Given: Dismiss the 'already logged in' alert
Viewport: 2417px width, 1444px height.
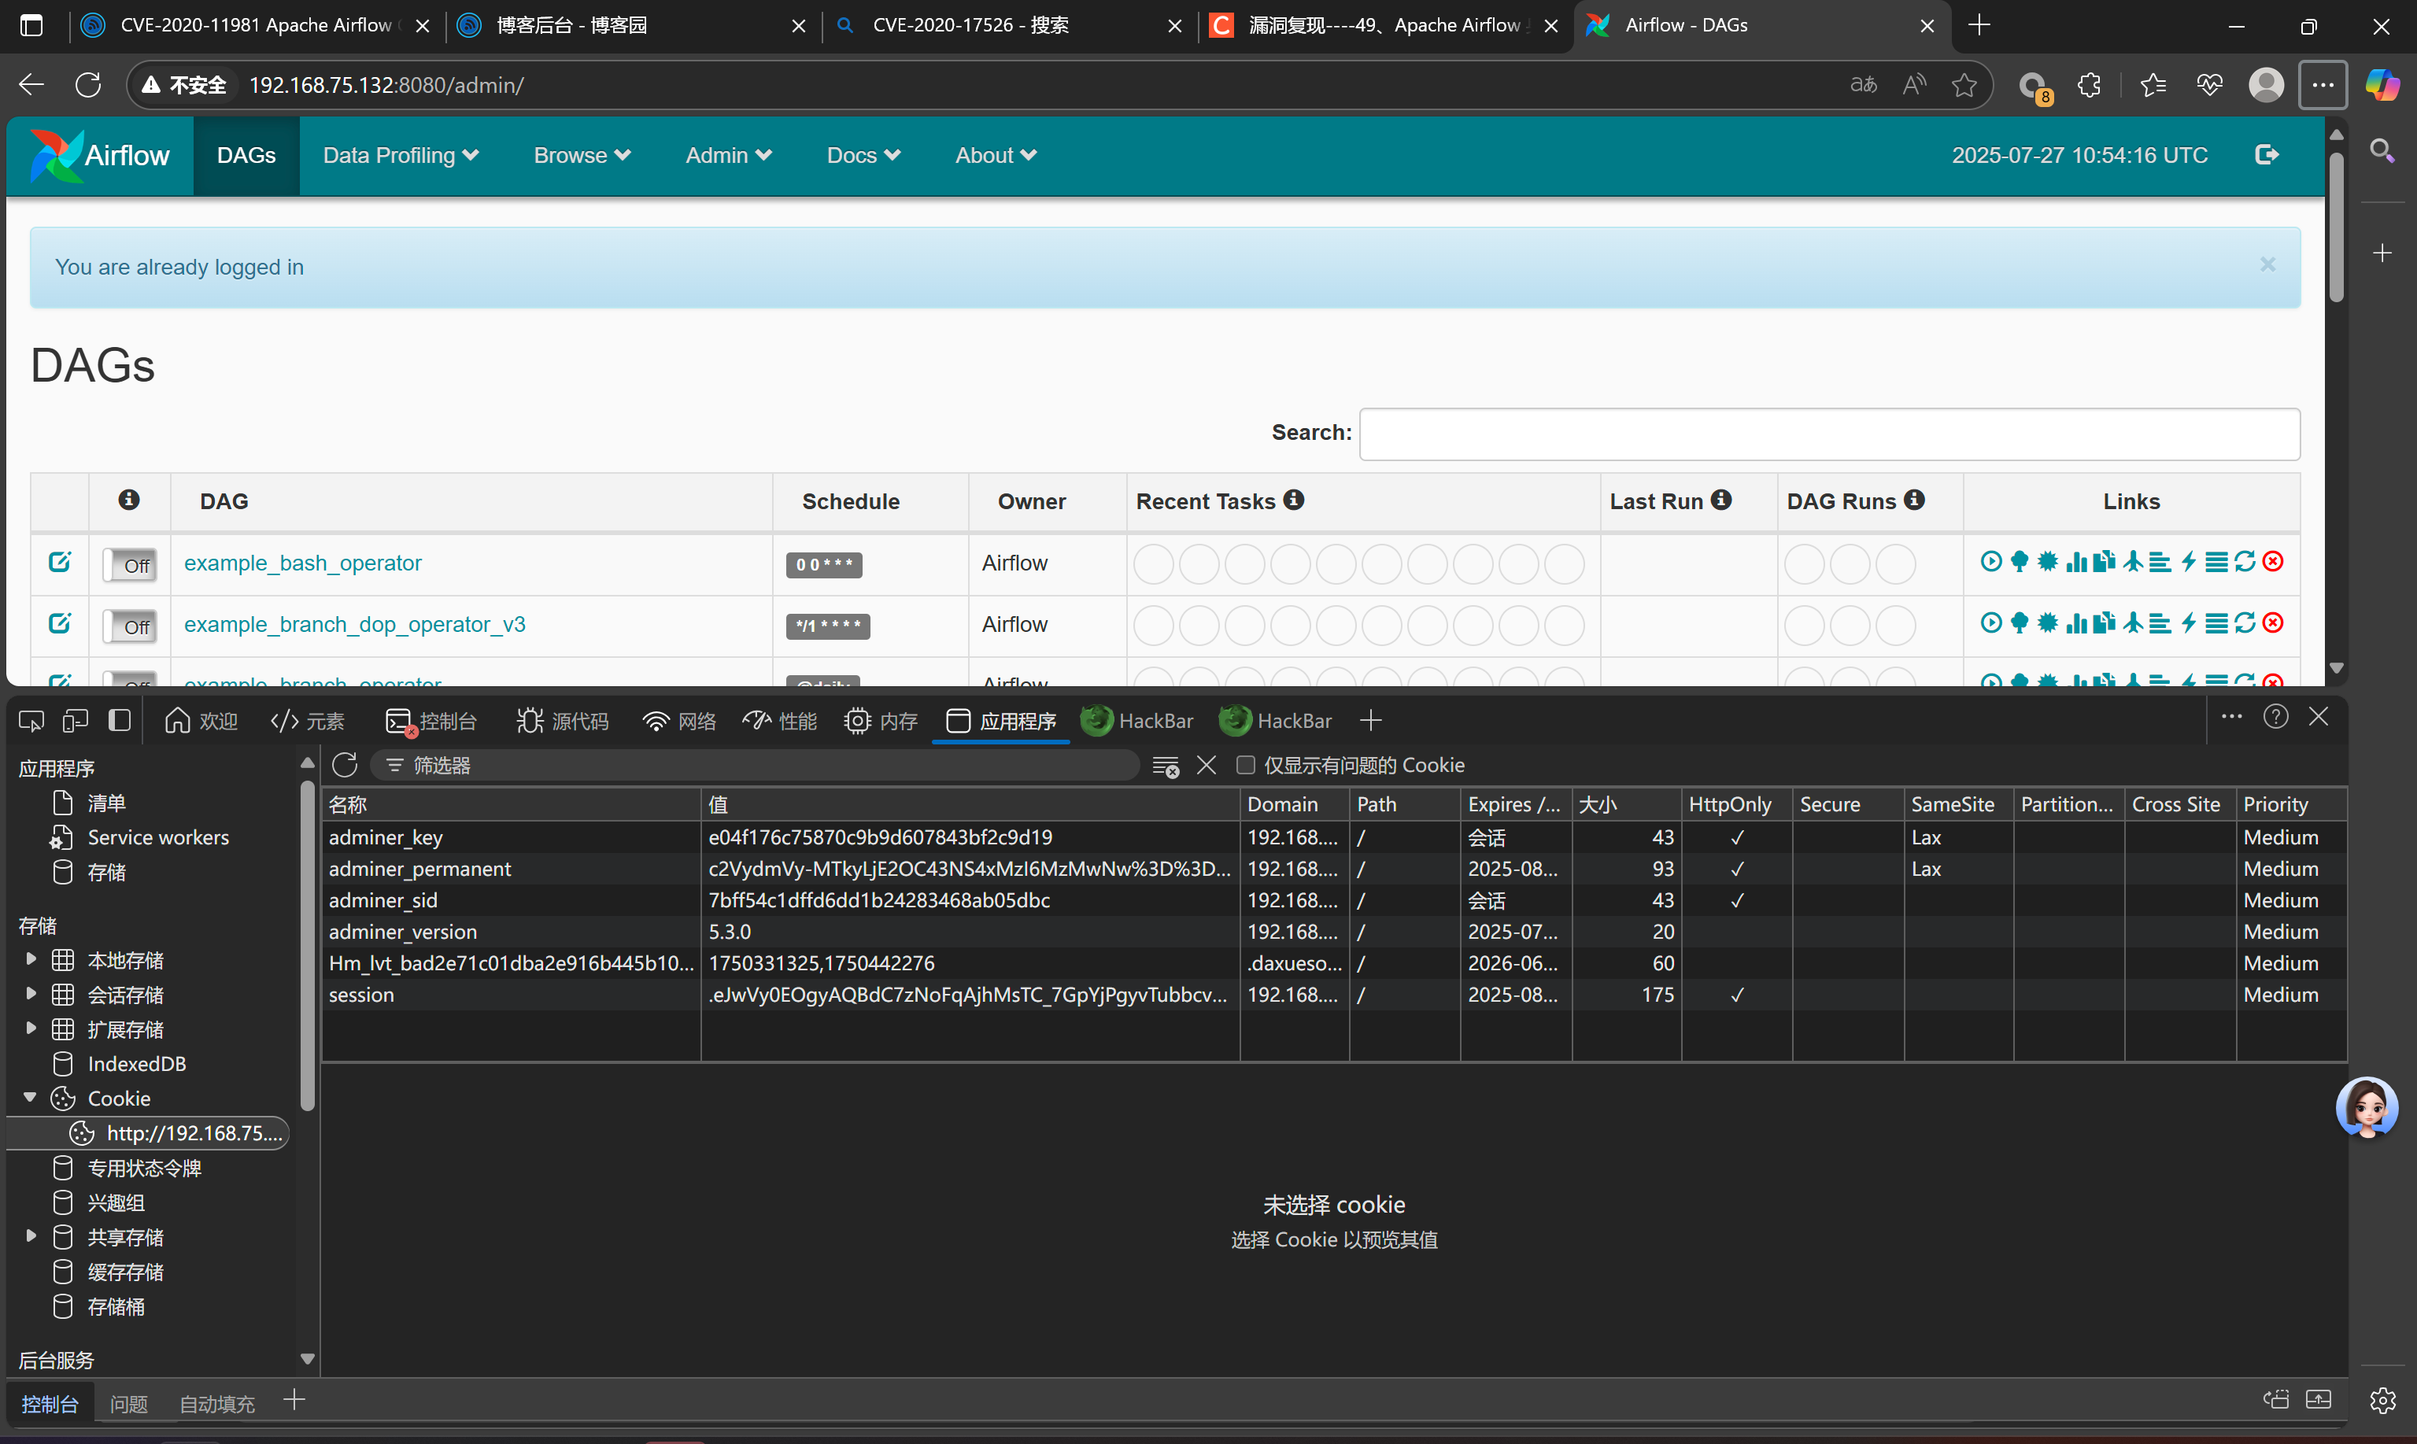Looking at the screenshot, I should 2267,264.
